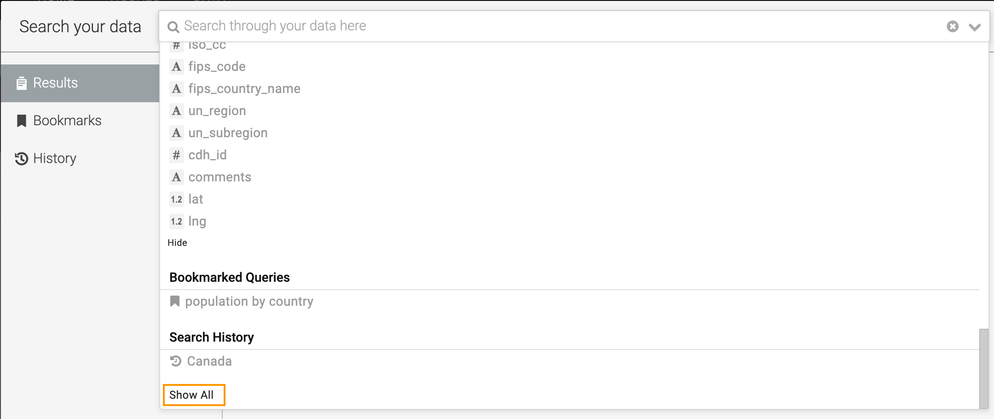
Task: Select the un_subregion field
Action: 228,133
